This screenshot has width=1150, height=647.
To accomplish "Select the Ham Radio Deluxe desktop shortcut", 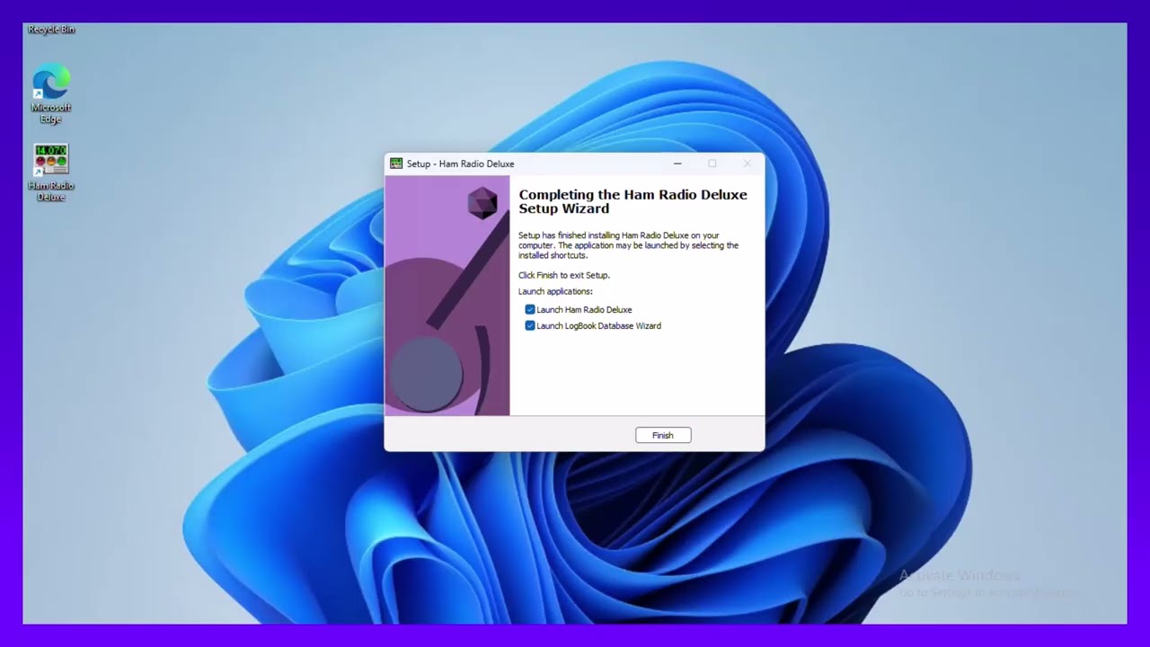I will coord(51,173).
